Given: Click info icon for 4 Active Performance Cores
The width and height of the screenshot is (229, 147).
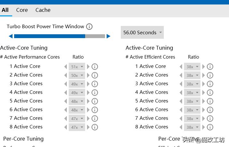Looking at the screenshot, I should click(95, 93).
